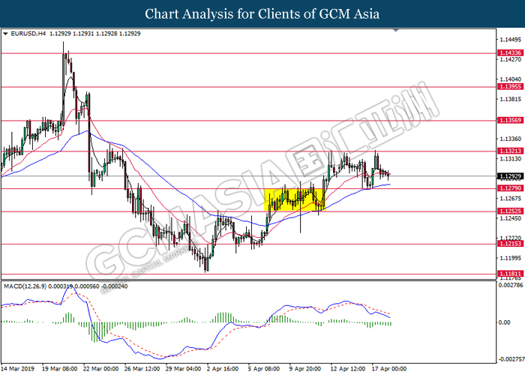The height and width of the screenshot is (375, 525).
Task: Click the yellow highlighted consolidation rectangle
Action: click(294, 200)
